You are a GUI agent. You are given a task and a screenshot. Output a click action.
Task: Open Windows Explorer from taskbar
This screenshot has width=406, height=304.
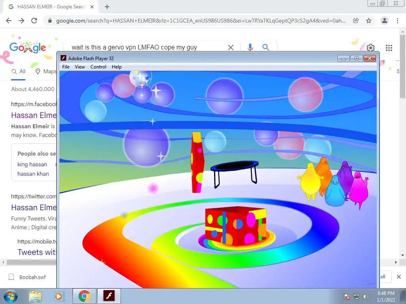coord(35,296)
